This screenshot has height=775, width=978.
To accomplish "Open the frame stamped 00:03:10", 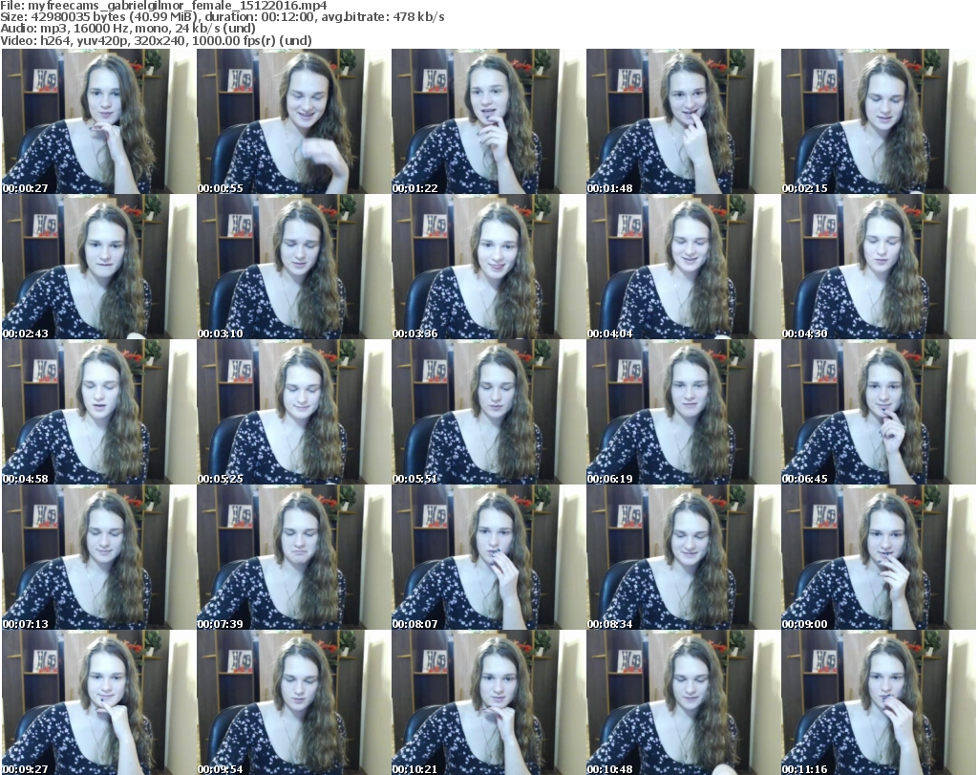I will (294, 267).
